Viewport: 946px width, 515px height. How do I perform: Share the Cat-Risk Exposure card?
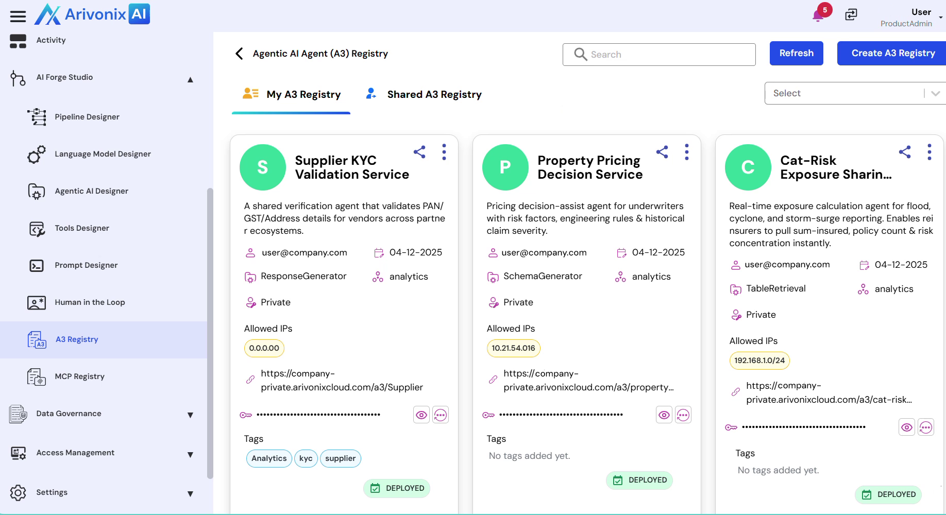905,152
